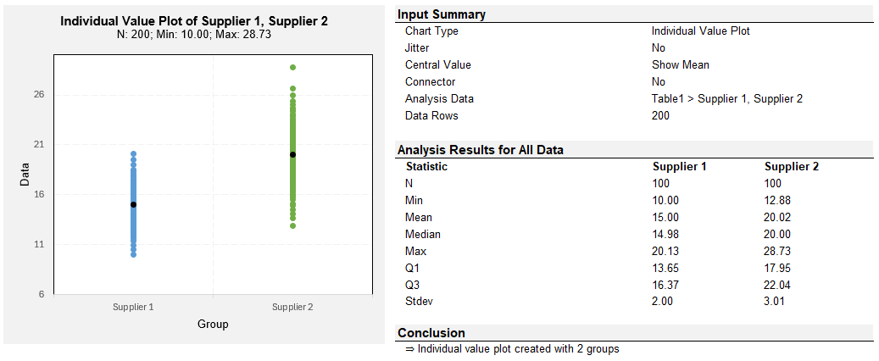The height and width of the screenshot is (361, 879).
Task: Click the Analysis Results for All Data header
Action: click(x=481, y=150)
